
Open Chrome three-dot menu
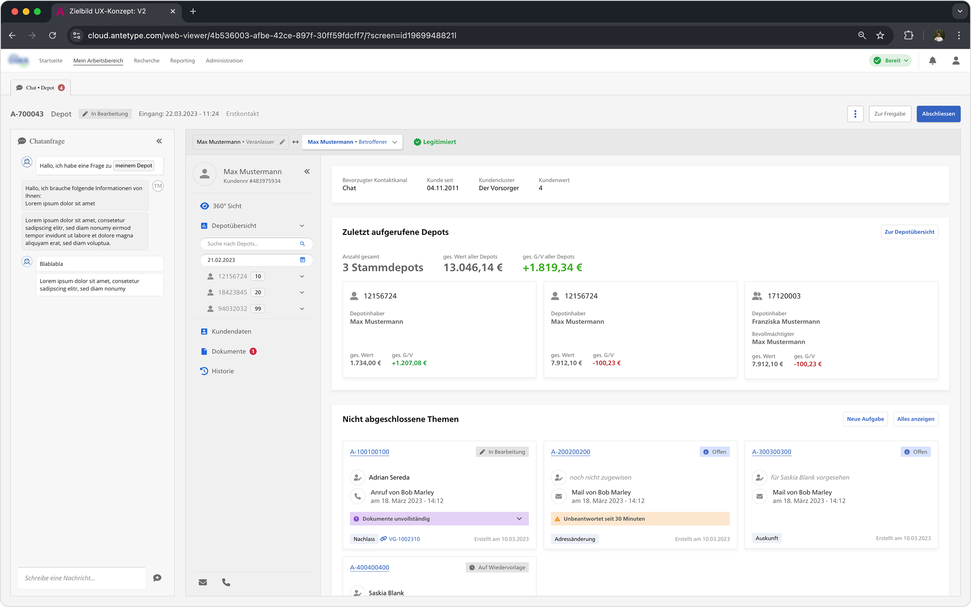point(959,35)
